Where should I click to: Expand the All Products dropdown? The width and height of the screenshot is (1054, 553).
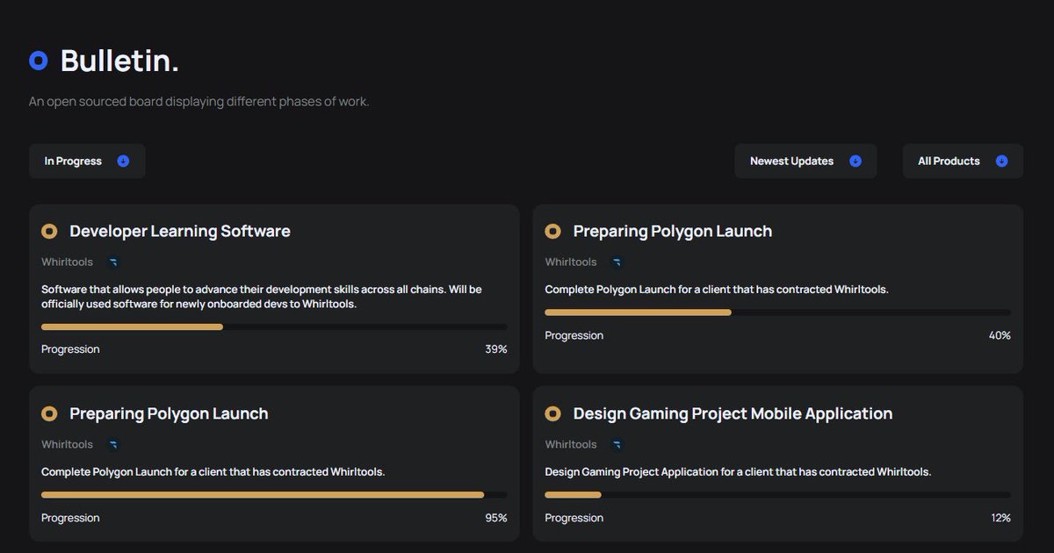(1001, 161)
